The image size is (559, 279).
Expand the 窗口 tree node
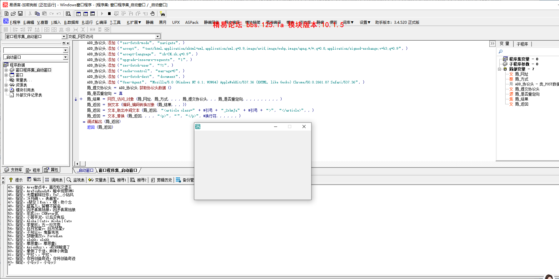pyautogui.click(x=6, y=75)
